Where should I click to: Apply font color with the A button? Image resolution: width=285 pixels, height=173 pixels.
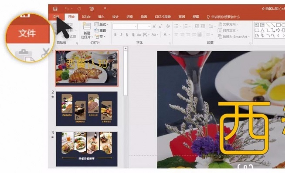click(x=165, y=34)
